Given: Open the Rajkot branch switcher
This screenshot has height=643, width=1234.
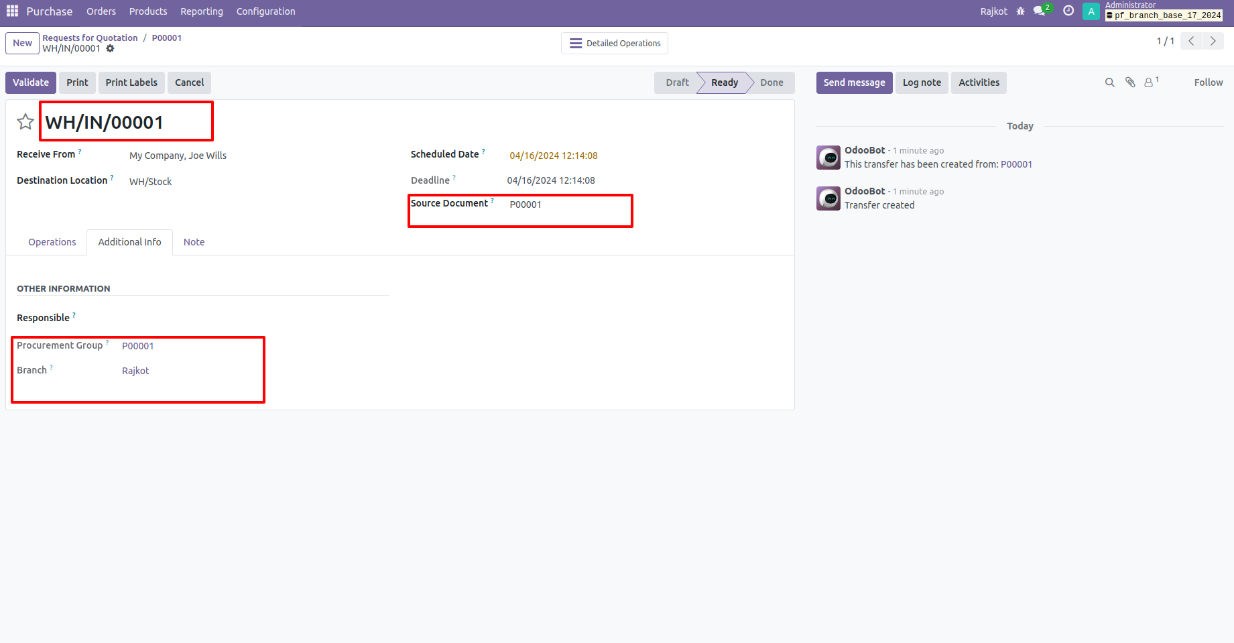Looking at the screenshot, I should [993, 11].
